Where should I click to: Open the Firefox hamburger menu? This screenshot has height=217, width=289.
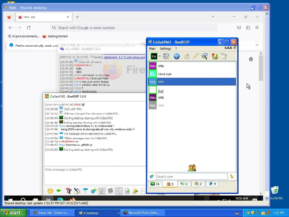(257, 27)
